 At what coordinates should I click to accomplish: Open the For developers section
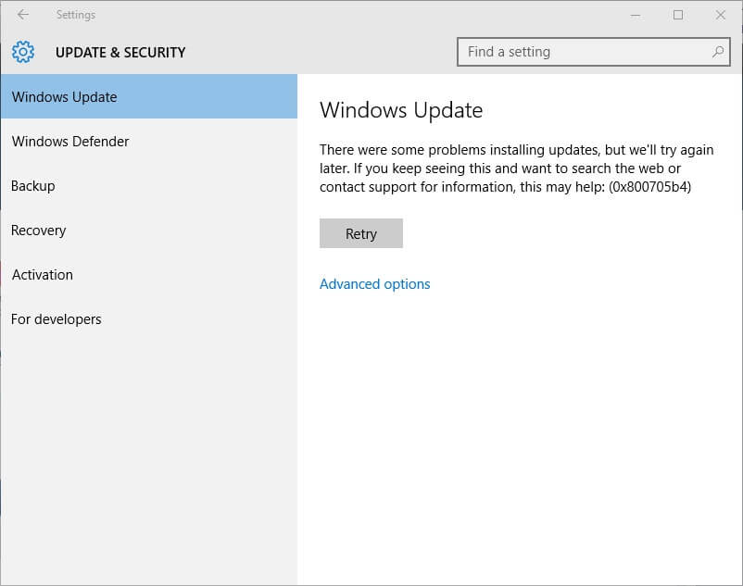click(x=56, y=318)
